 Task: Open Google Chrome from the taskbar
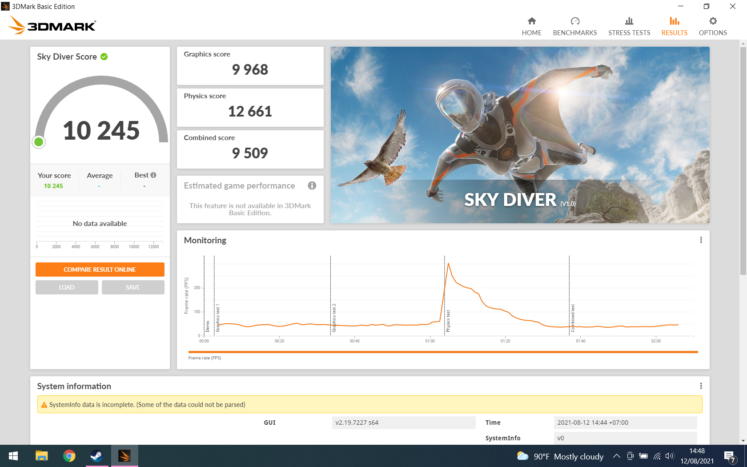pos(69,456)
